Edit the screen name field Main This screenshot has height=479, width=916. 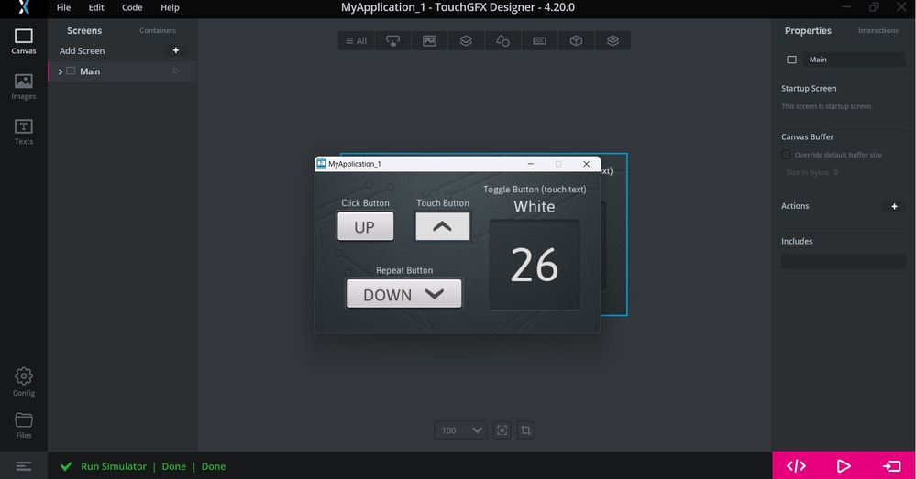click(x=854, y=60)
